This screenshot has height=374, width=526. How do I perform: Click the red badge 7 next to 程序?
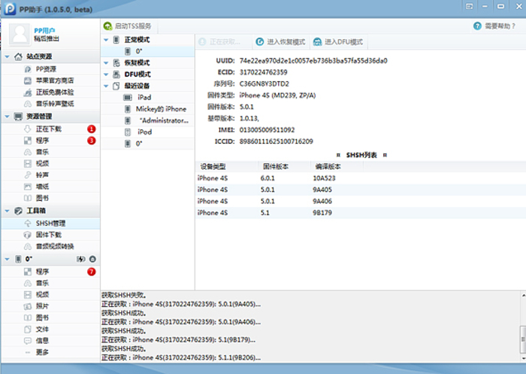click(x=92, y=272)
